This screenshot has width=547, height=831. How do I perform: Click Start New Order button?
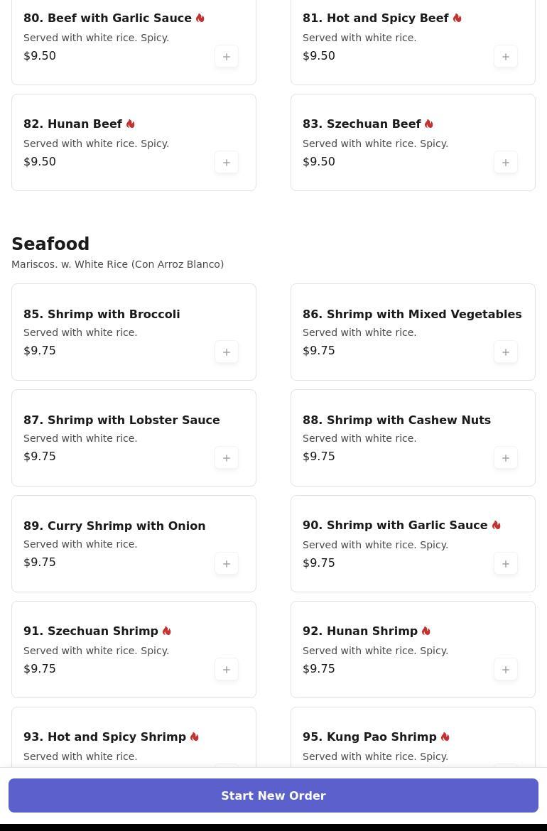point(273,795)
